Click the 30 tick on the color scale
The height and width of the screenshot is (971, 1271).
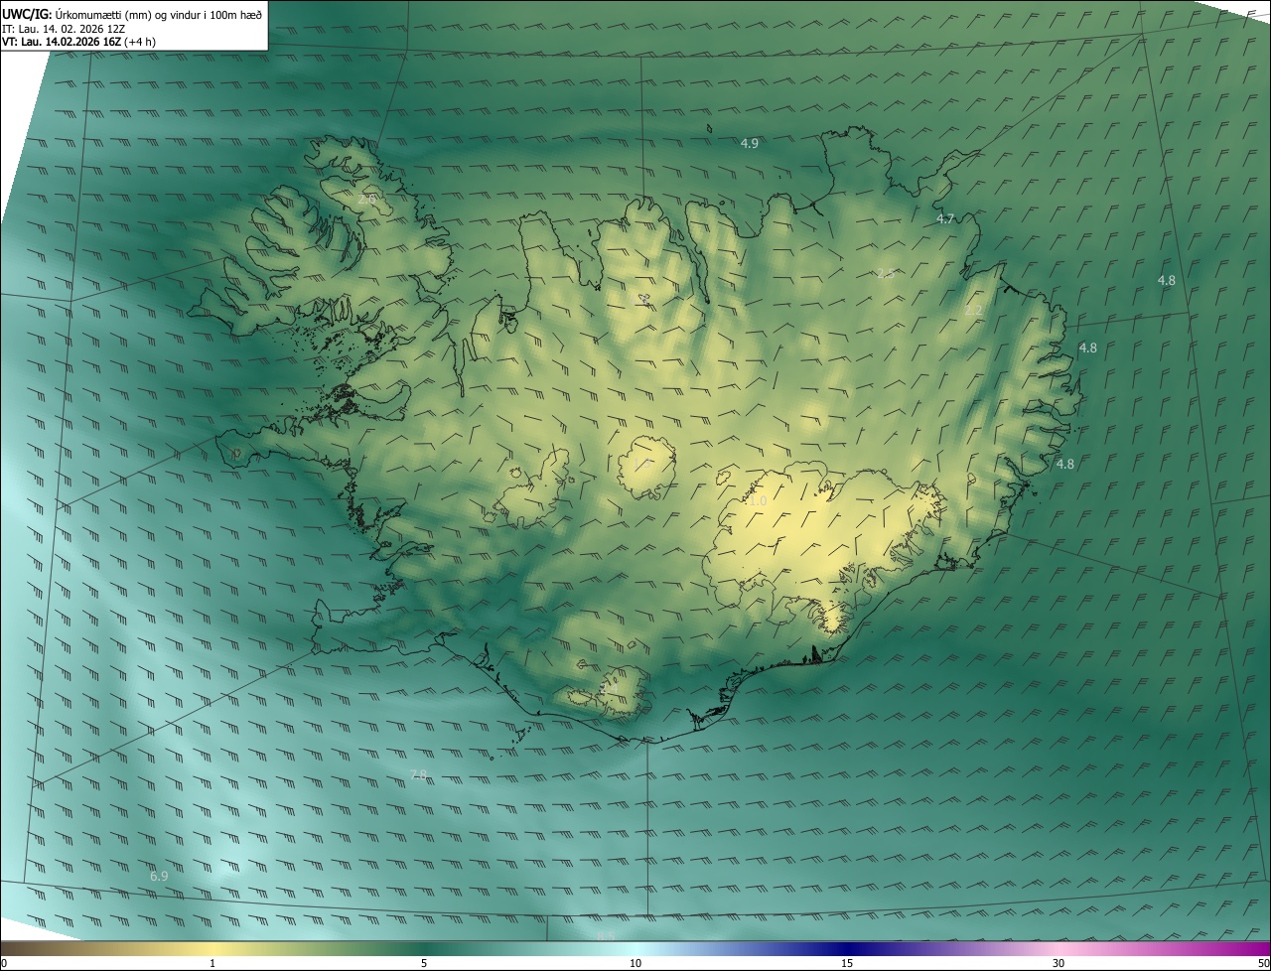(1059, 963)
